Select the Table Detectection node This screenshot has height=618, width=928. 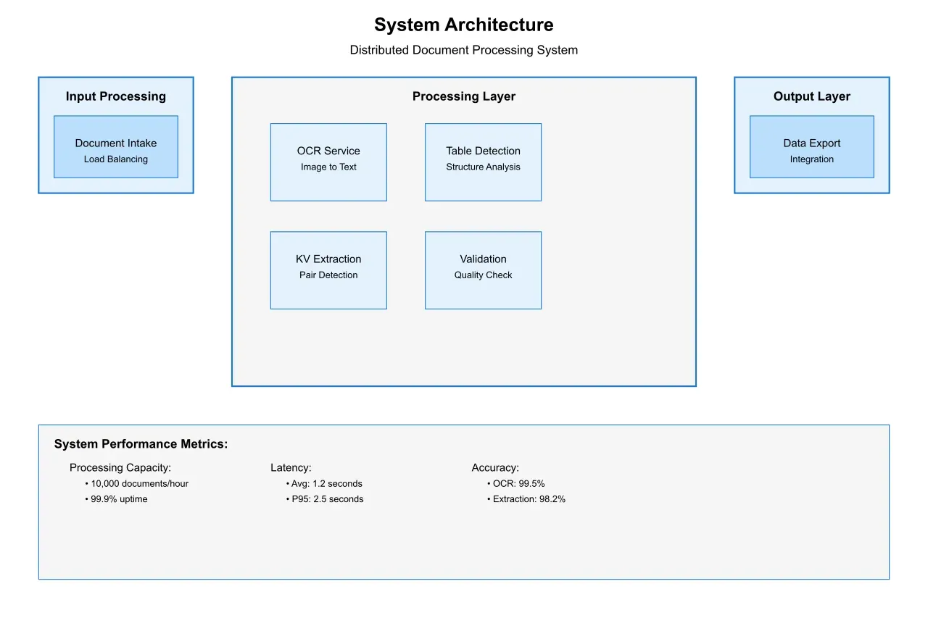[483, 162]
